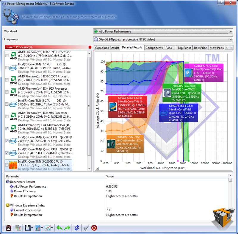Click the results panel scrollbar up arrow
The width and height of the screenshot is (238, 234).
[x=230, y=176]
